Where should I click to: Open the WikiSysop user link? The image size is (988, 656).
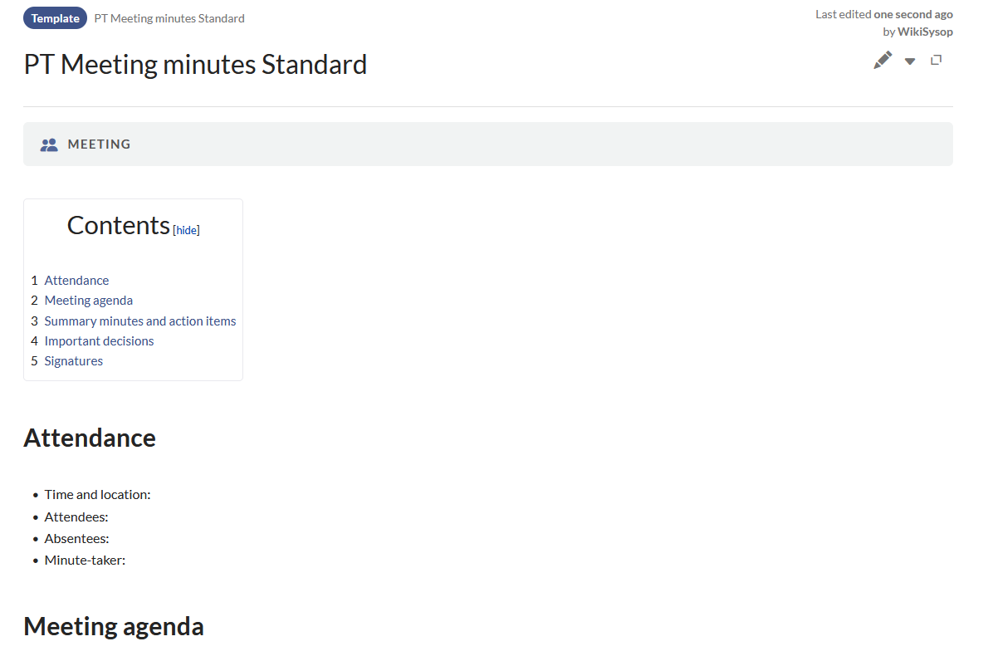click(925, 32)
